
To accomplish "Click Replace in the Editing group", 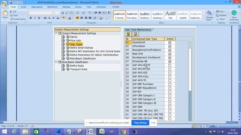I will tap(221, 15).
